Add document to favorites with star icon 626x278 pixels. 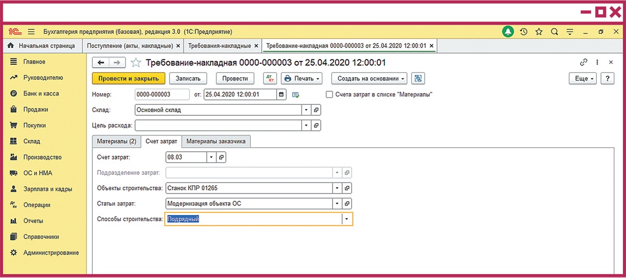[x=136, y=63]
